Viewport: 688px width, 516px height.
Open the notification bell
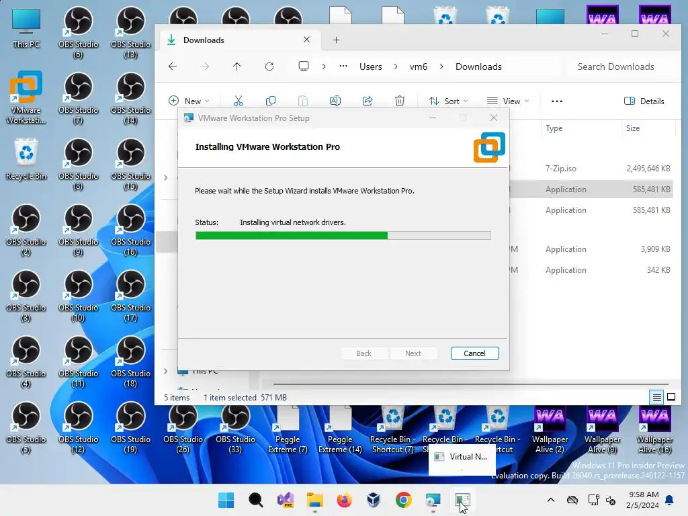coord(670,500)
